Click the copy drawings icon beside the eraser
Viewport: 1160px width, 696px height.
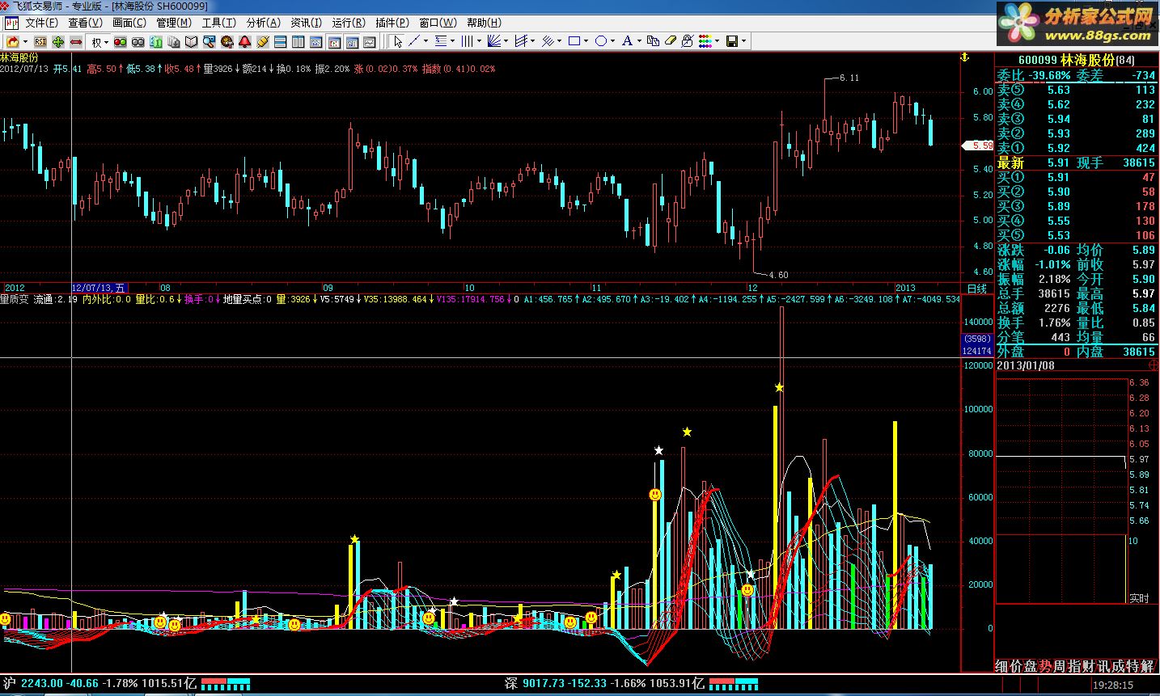pos(653,41)
